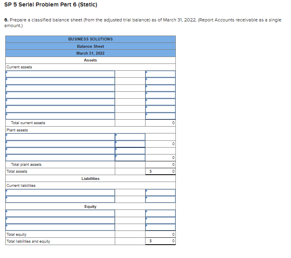
Task: Open first account dropdown under Plant assets
Action: click(x=60, y=137)
